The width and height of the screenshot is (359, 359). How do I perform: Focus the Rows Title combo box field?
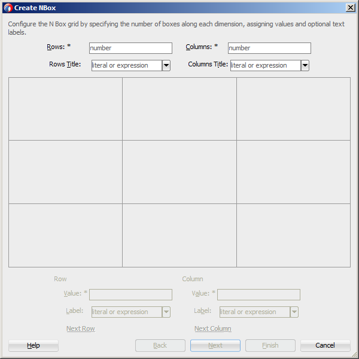[x=127, y=65]
